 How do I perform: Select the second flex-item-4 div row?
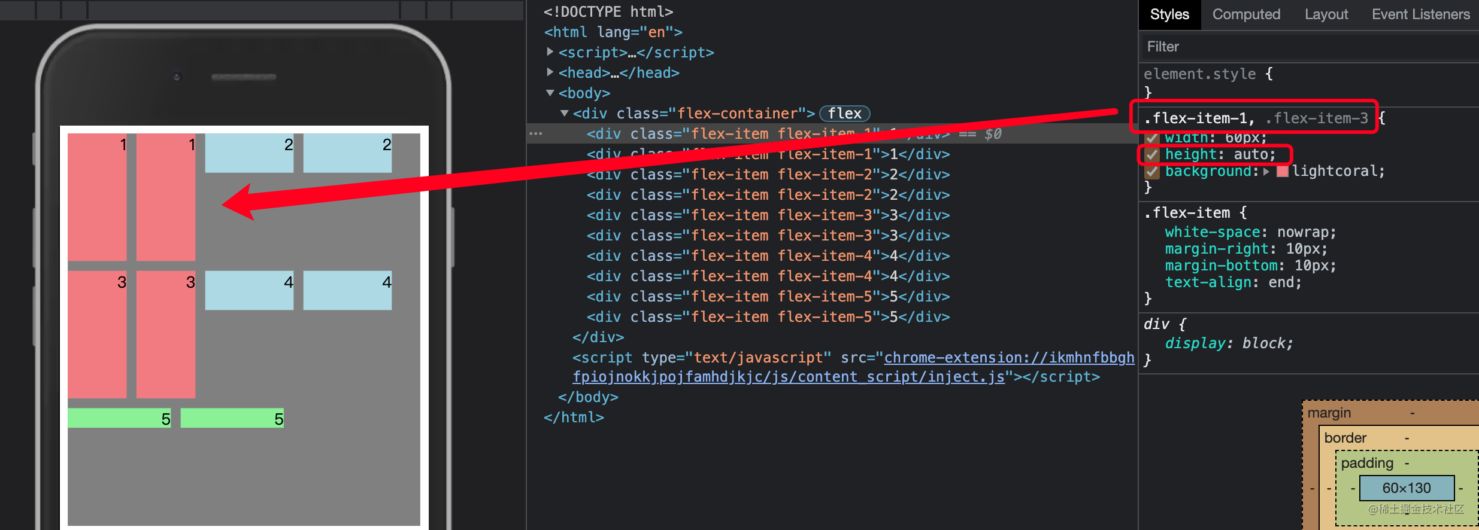click(768, 276)
